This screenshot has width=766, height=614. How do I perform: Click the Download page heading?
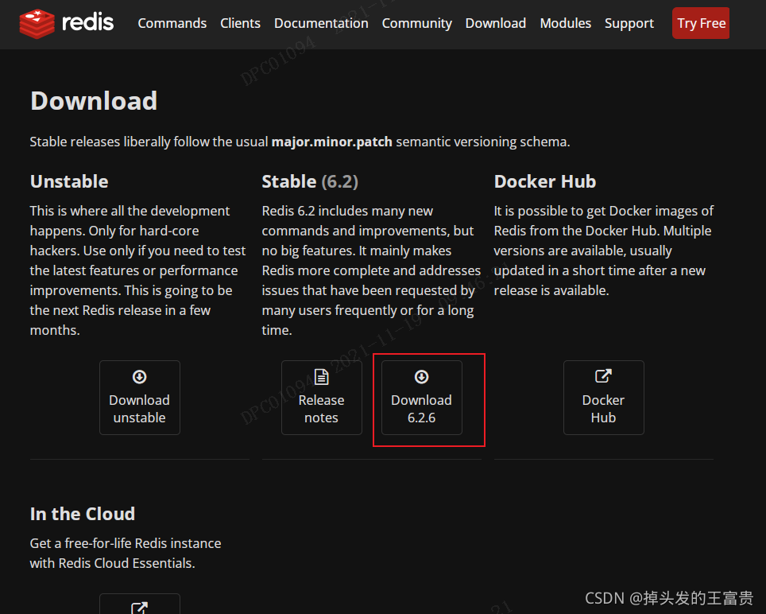click(x=94, y=101)
